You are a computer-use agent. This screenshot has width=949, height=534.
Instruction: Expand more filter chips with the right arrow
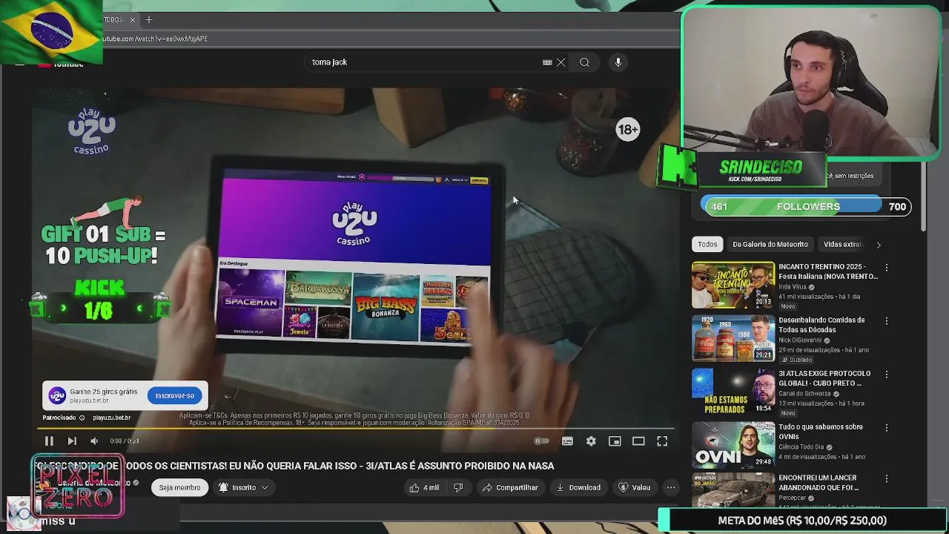879,245
